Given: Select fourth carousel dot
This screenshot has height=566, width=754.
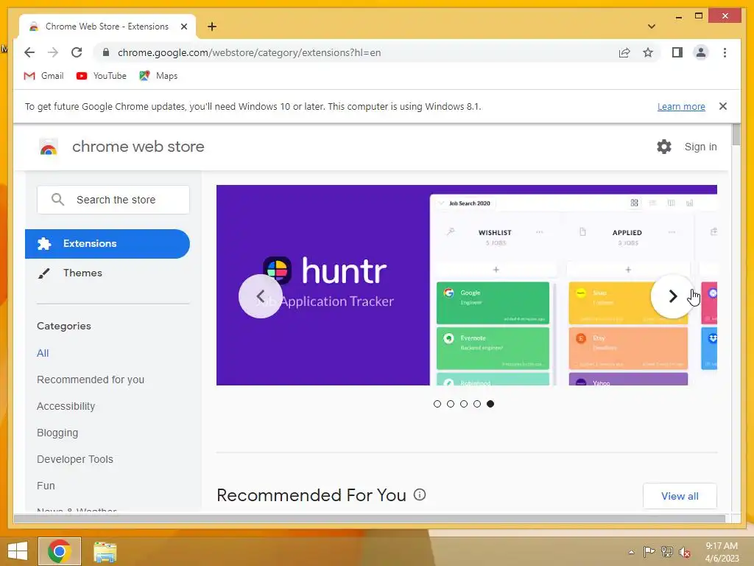Looking at the screenshot, I should click(x=477, y=404).
